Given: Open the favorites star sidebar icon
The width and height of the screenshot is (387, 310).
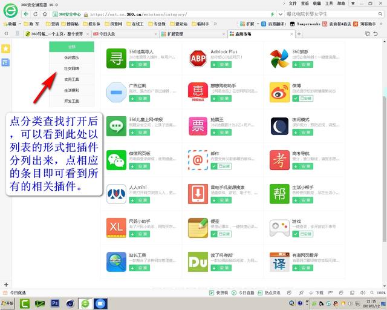Looking at the screenshot, I should tap(5, 48).
